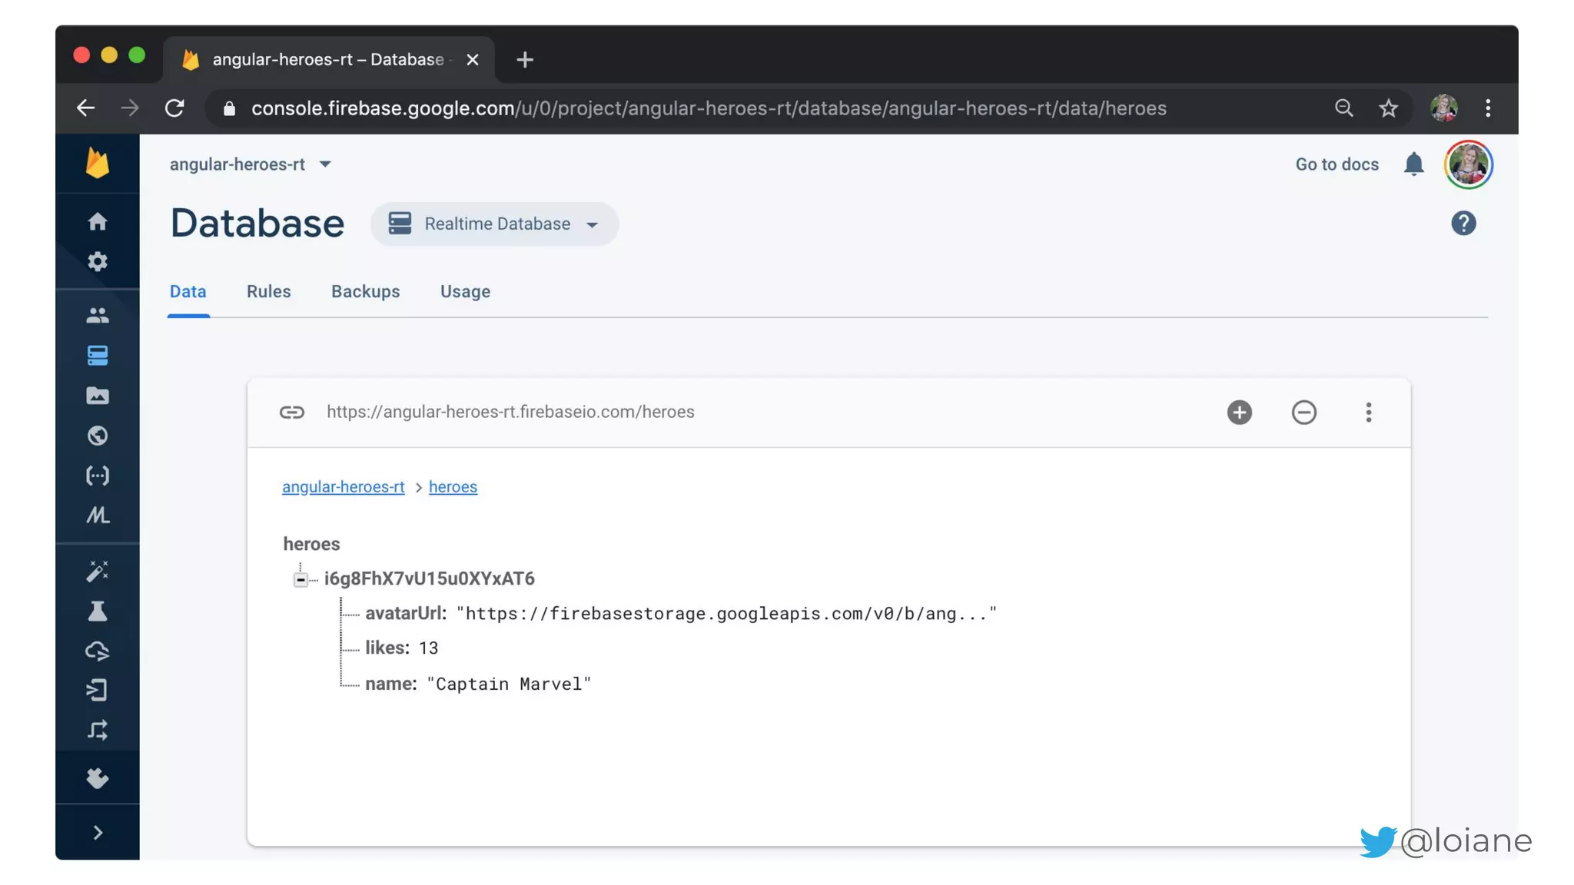The height and width of the screenshot is (885, 1574).
Task: Open Project settings gear icon
Action: click(98, 262)
